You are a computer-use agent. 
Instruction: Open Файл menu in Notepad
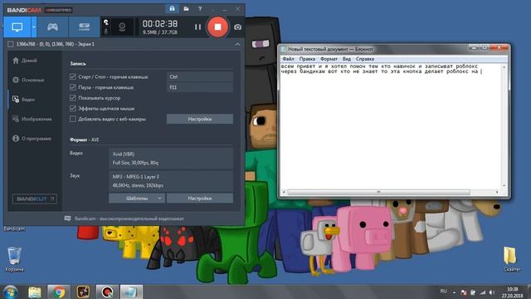(289, 59)
